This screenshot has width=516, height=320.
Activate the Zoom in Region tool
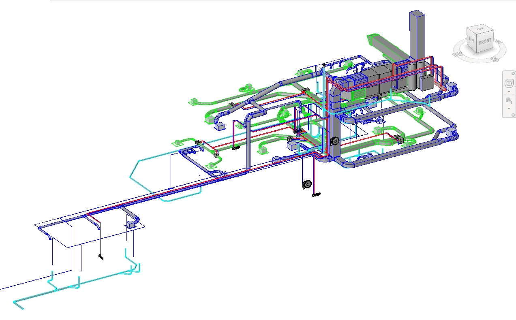[x=508, y=101]
